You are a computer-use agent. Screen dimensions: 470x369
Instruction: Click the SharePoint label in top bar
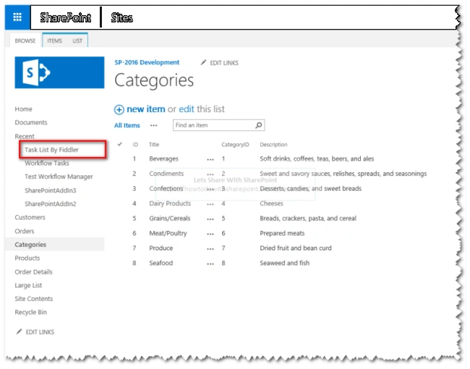66,17
